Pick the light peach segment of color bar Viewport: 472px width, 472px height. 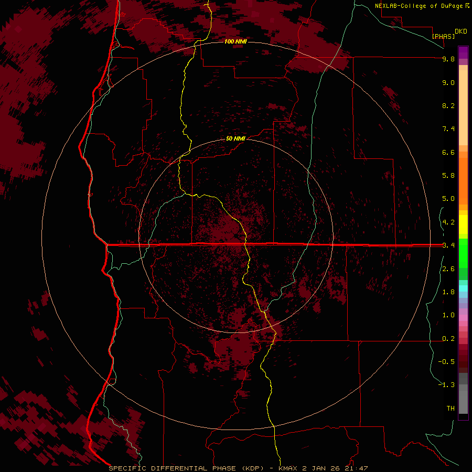pyautogui.click(x=463, y=108)
